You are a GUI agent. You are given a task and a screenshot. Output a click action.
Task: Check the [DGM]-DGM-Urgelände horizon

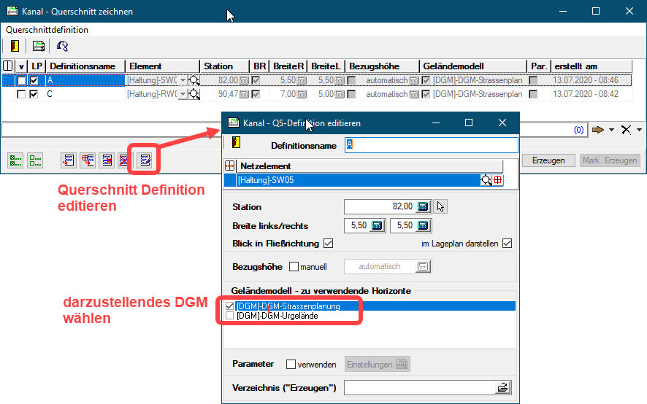pos(230,316)
